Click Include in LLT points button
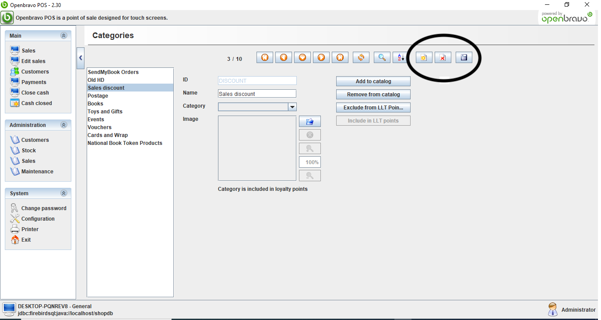The width and height of the screenshot is (601, 320). 373,121
